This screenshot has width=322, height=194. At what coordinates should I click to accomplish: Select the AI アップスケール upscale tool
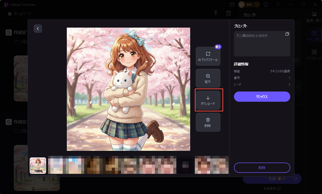208,56
